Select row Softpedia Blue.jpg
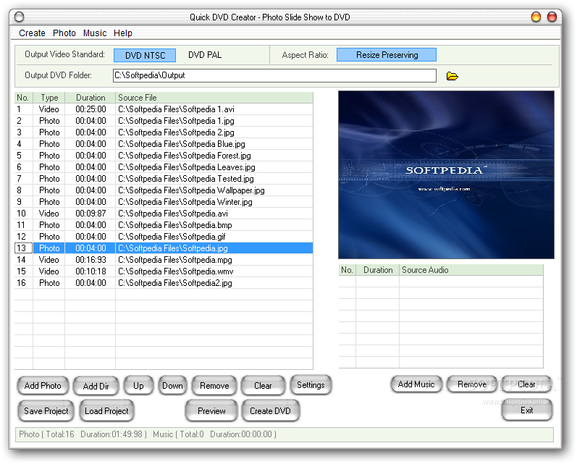The width and height of the screenshot is (577, 464). (164, 144)
